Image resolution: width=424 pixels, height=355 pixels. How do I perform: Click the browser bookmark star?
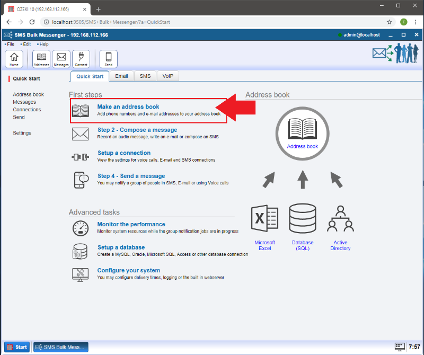click(x=389, y=22)
